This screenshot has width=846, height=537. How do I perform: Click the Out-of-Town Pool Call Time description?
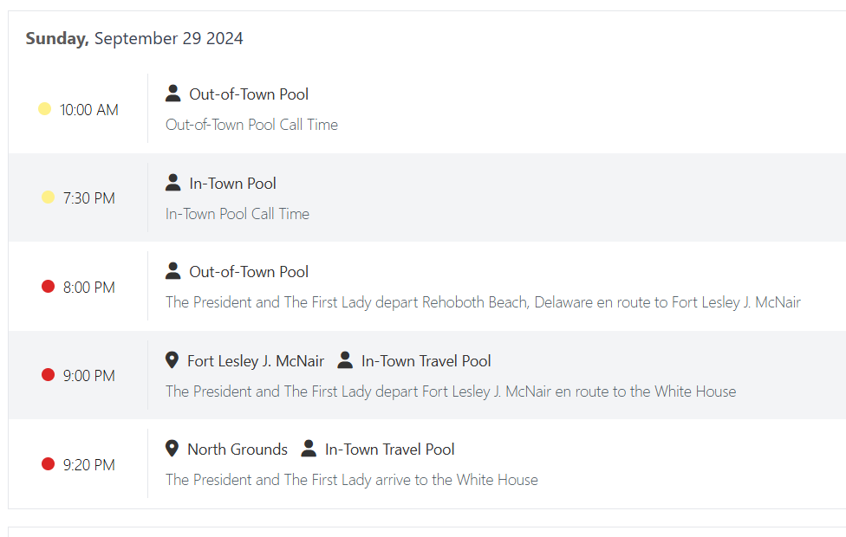[x=251, y=125]
